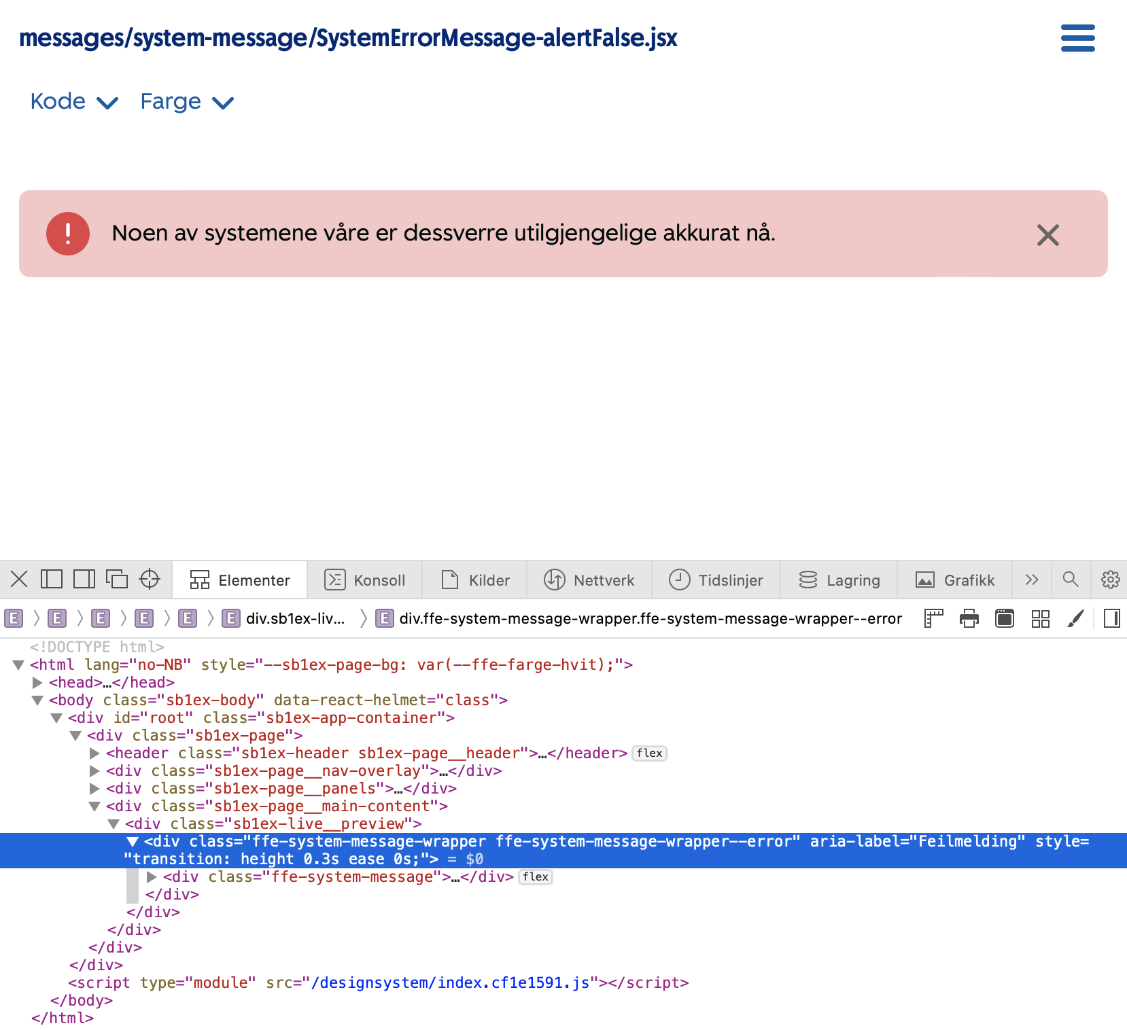Viewport: 1127px width, 1030px height.
Task: Open the Lagring tab
Action: tap(839, 580)
